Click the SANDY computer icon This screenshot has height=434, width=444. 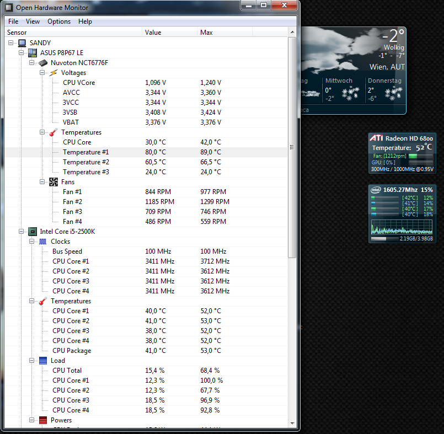(x=22, y=43)
